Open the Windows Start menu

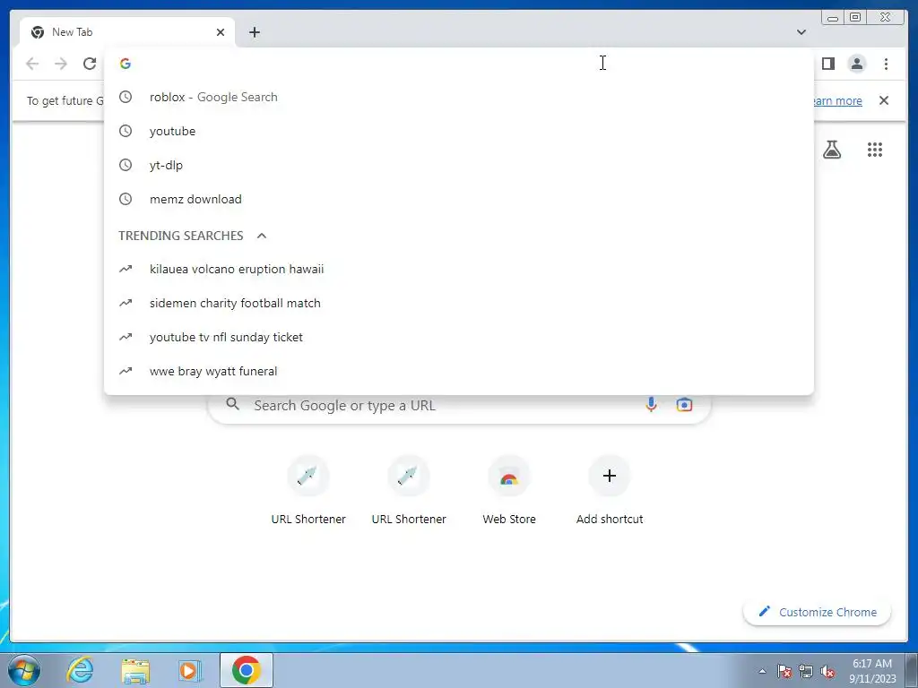(24, 670)
